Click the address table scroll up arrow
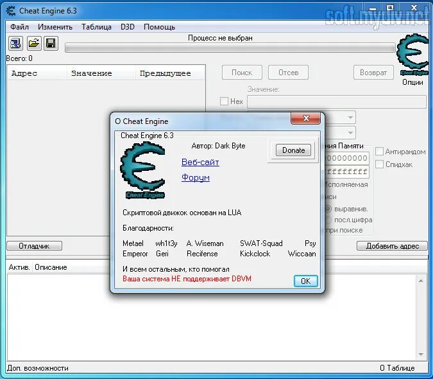This screenshot has height=379, width=433. pos(421,281)
